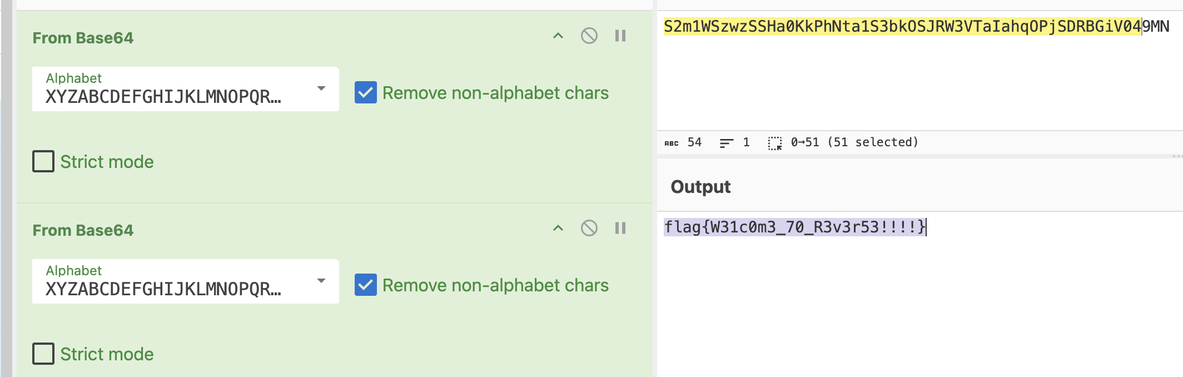
Task: Set breakpoint on first From Base64 operation
Action: click(620, 36)
